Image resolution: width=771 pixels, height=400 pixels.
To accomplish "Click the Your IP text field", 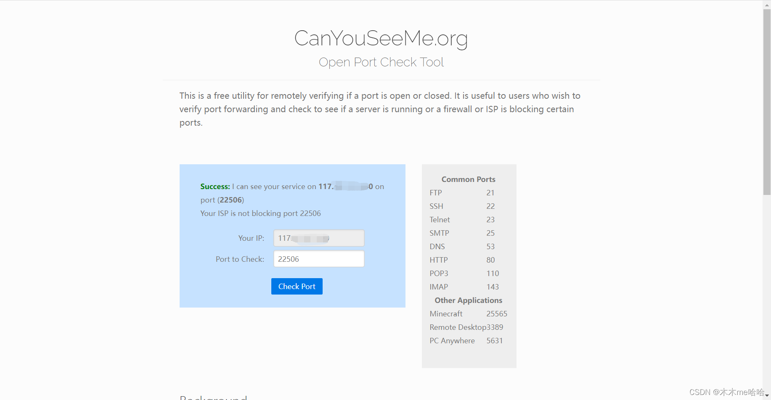I will coord(318,238).
